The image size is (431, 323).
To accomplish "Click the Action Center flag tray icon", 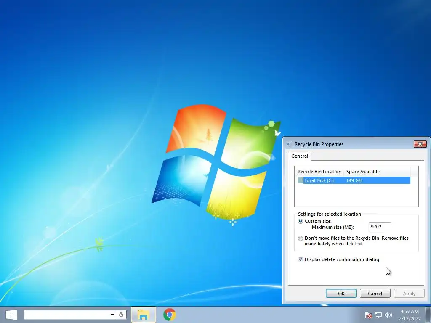I will tap(368, 315).
